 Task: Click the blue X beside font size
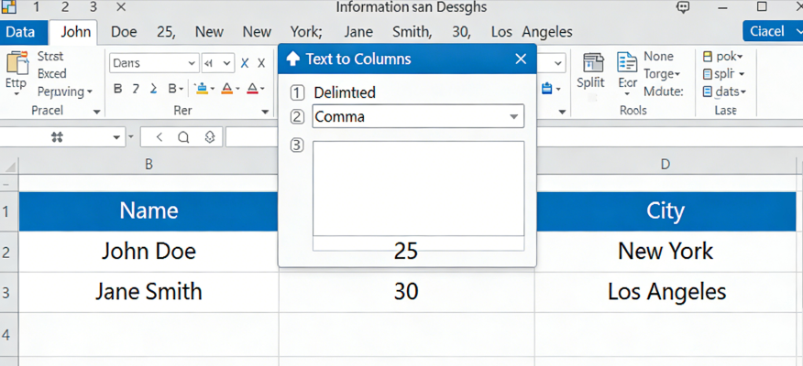pos(245,63)
